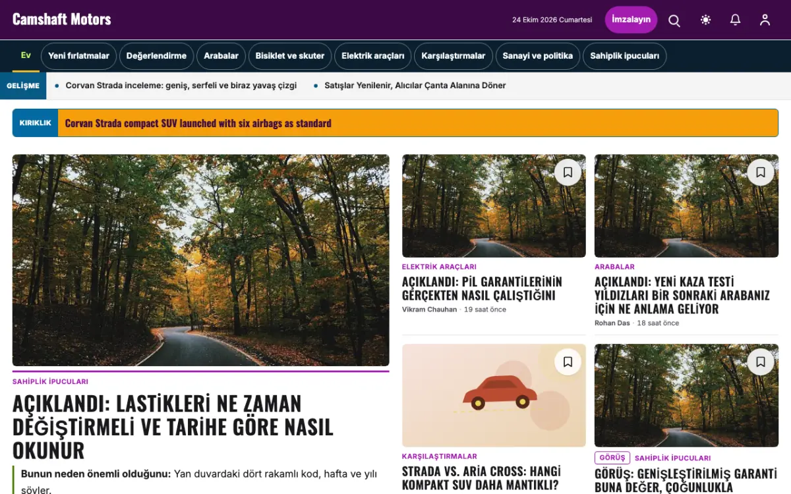Viewport: 791px width, 494px height.
Task: Click the Arabalar category label on card
Action: [614, 267]
